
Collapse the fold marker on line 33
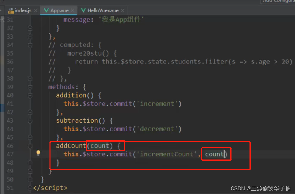click(30, 37)
